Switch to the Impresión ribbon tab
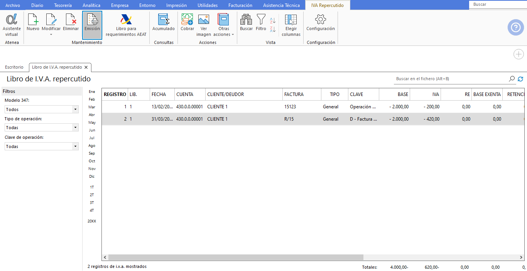This screenshot has width=527, height=271. coord(176,5)
